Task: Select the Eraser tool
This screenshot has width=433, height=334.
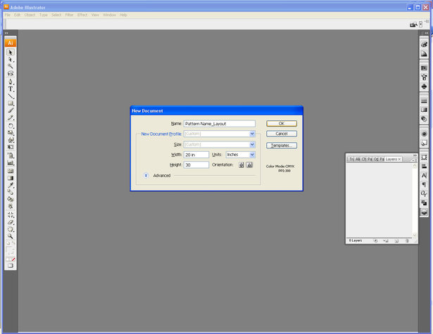Action: [x=11, y=222]
